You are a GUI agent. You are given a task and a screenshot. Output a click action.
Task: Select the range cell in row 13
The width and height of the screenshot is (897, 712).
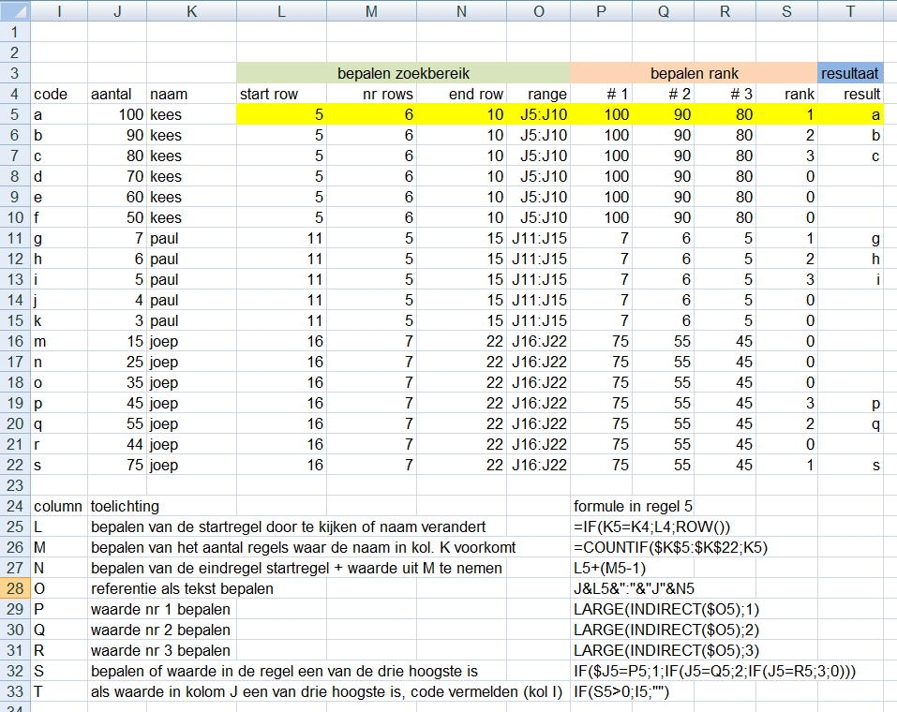pos(538,279)
